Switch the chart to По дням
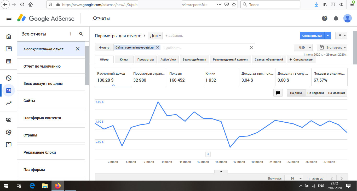The width and height of the screenshot is (357, 191). coord(296,93)
